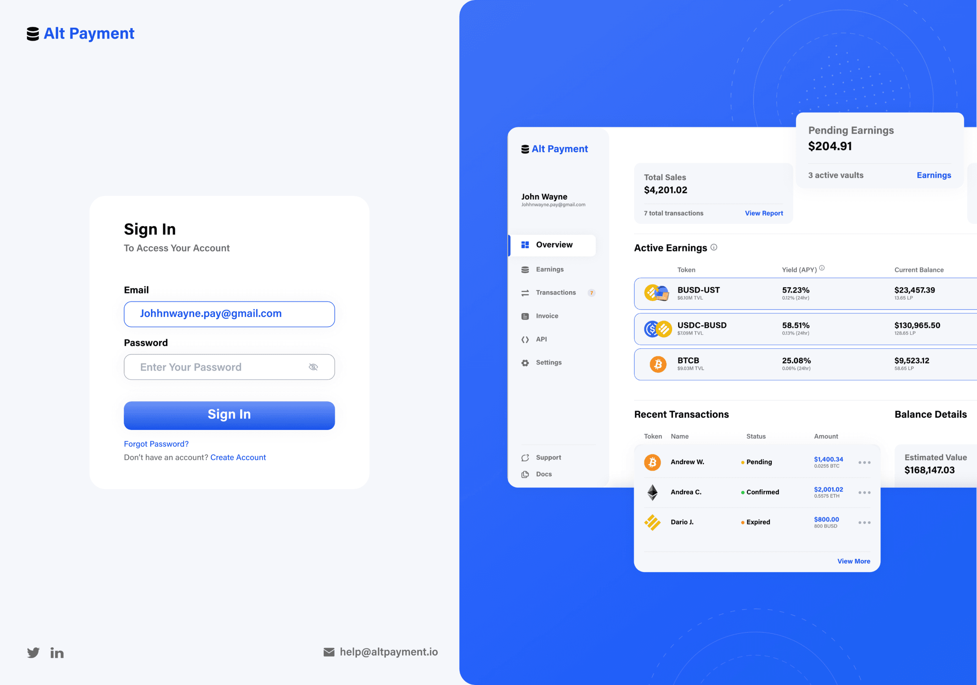Select the Transactions menu item
Viewport: 977px width, 685px height.
[x=555, y=292]
